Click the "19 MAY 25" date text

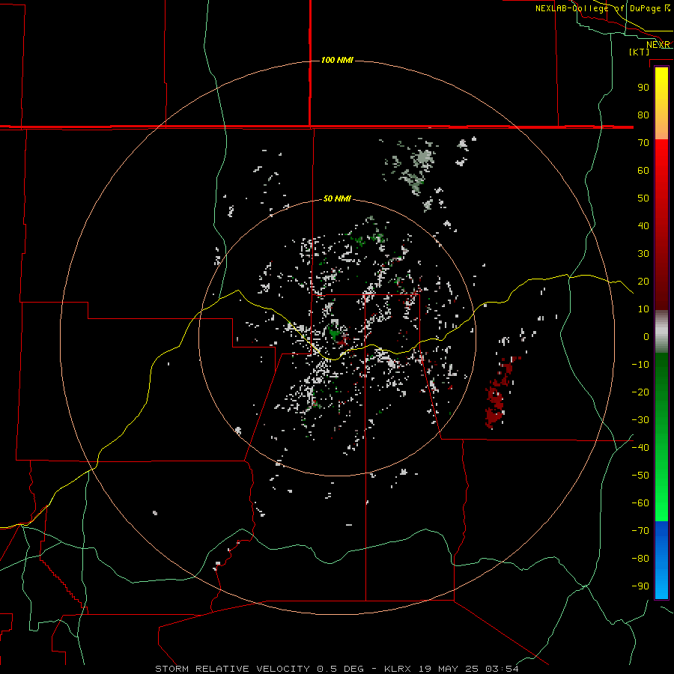click(x=448, y=669)
